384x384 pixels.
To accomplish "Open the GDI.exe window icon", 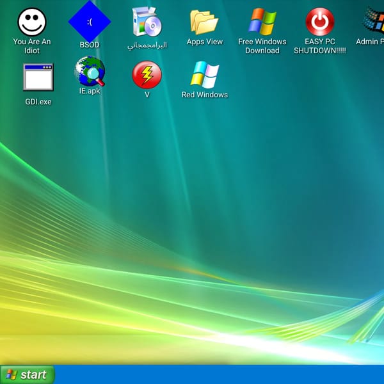I will pos(38,77).
